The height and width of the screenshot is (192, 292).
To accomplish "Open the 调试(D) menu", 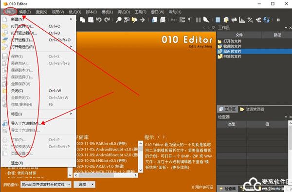I will (x=124, y=12).
